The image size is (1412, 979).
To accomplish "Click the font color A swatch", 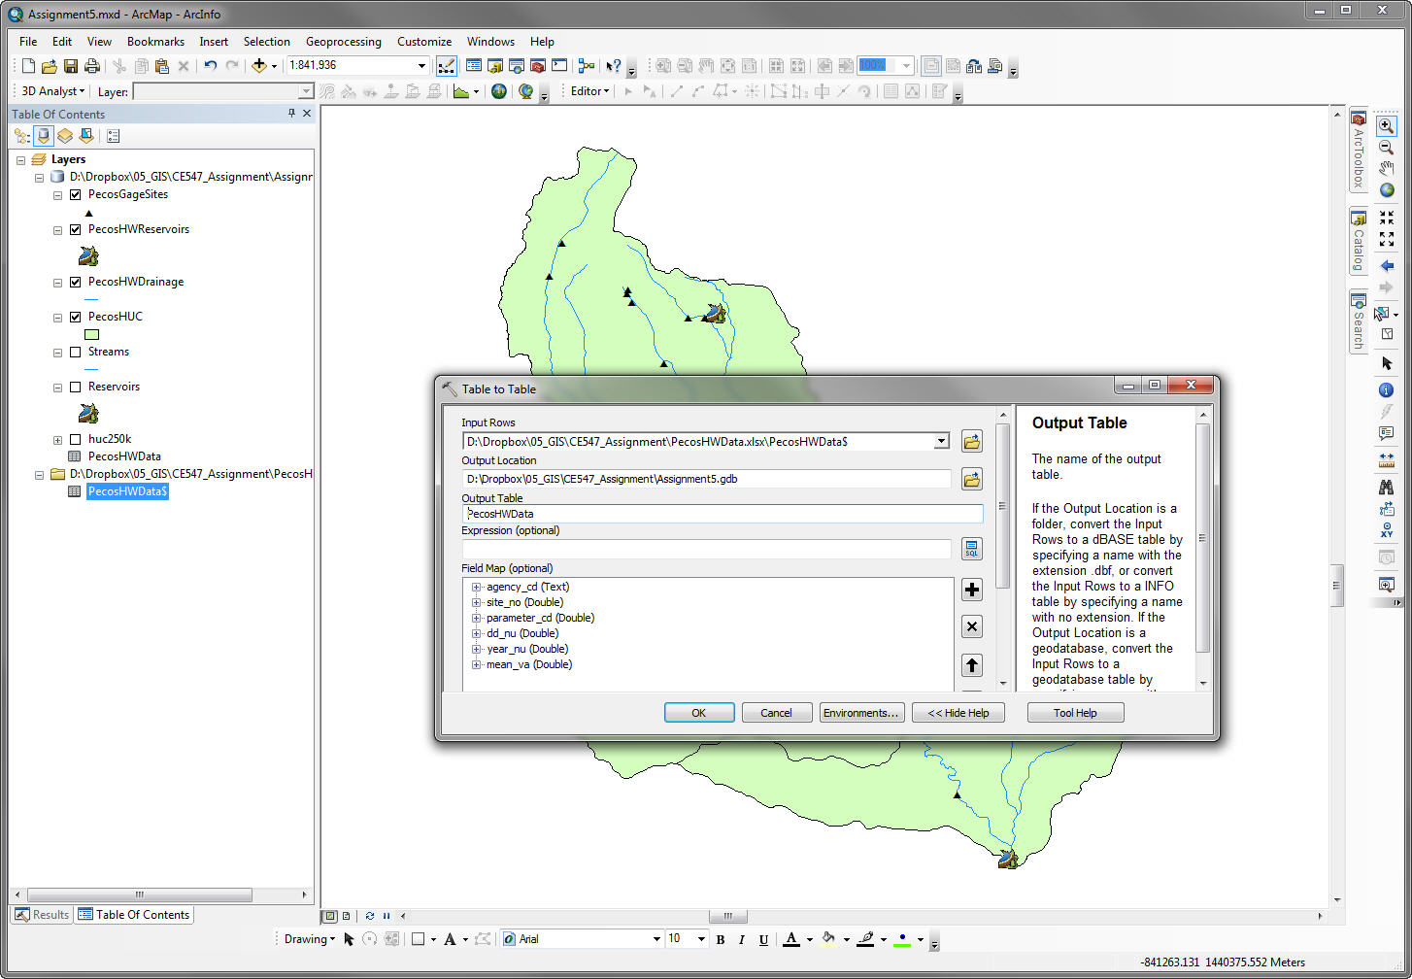I will [791, 939].
